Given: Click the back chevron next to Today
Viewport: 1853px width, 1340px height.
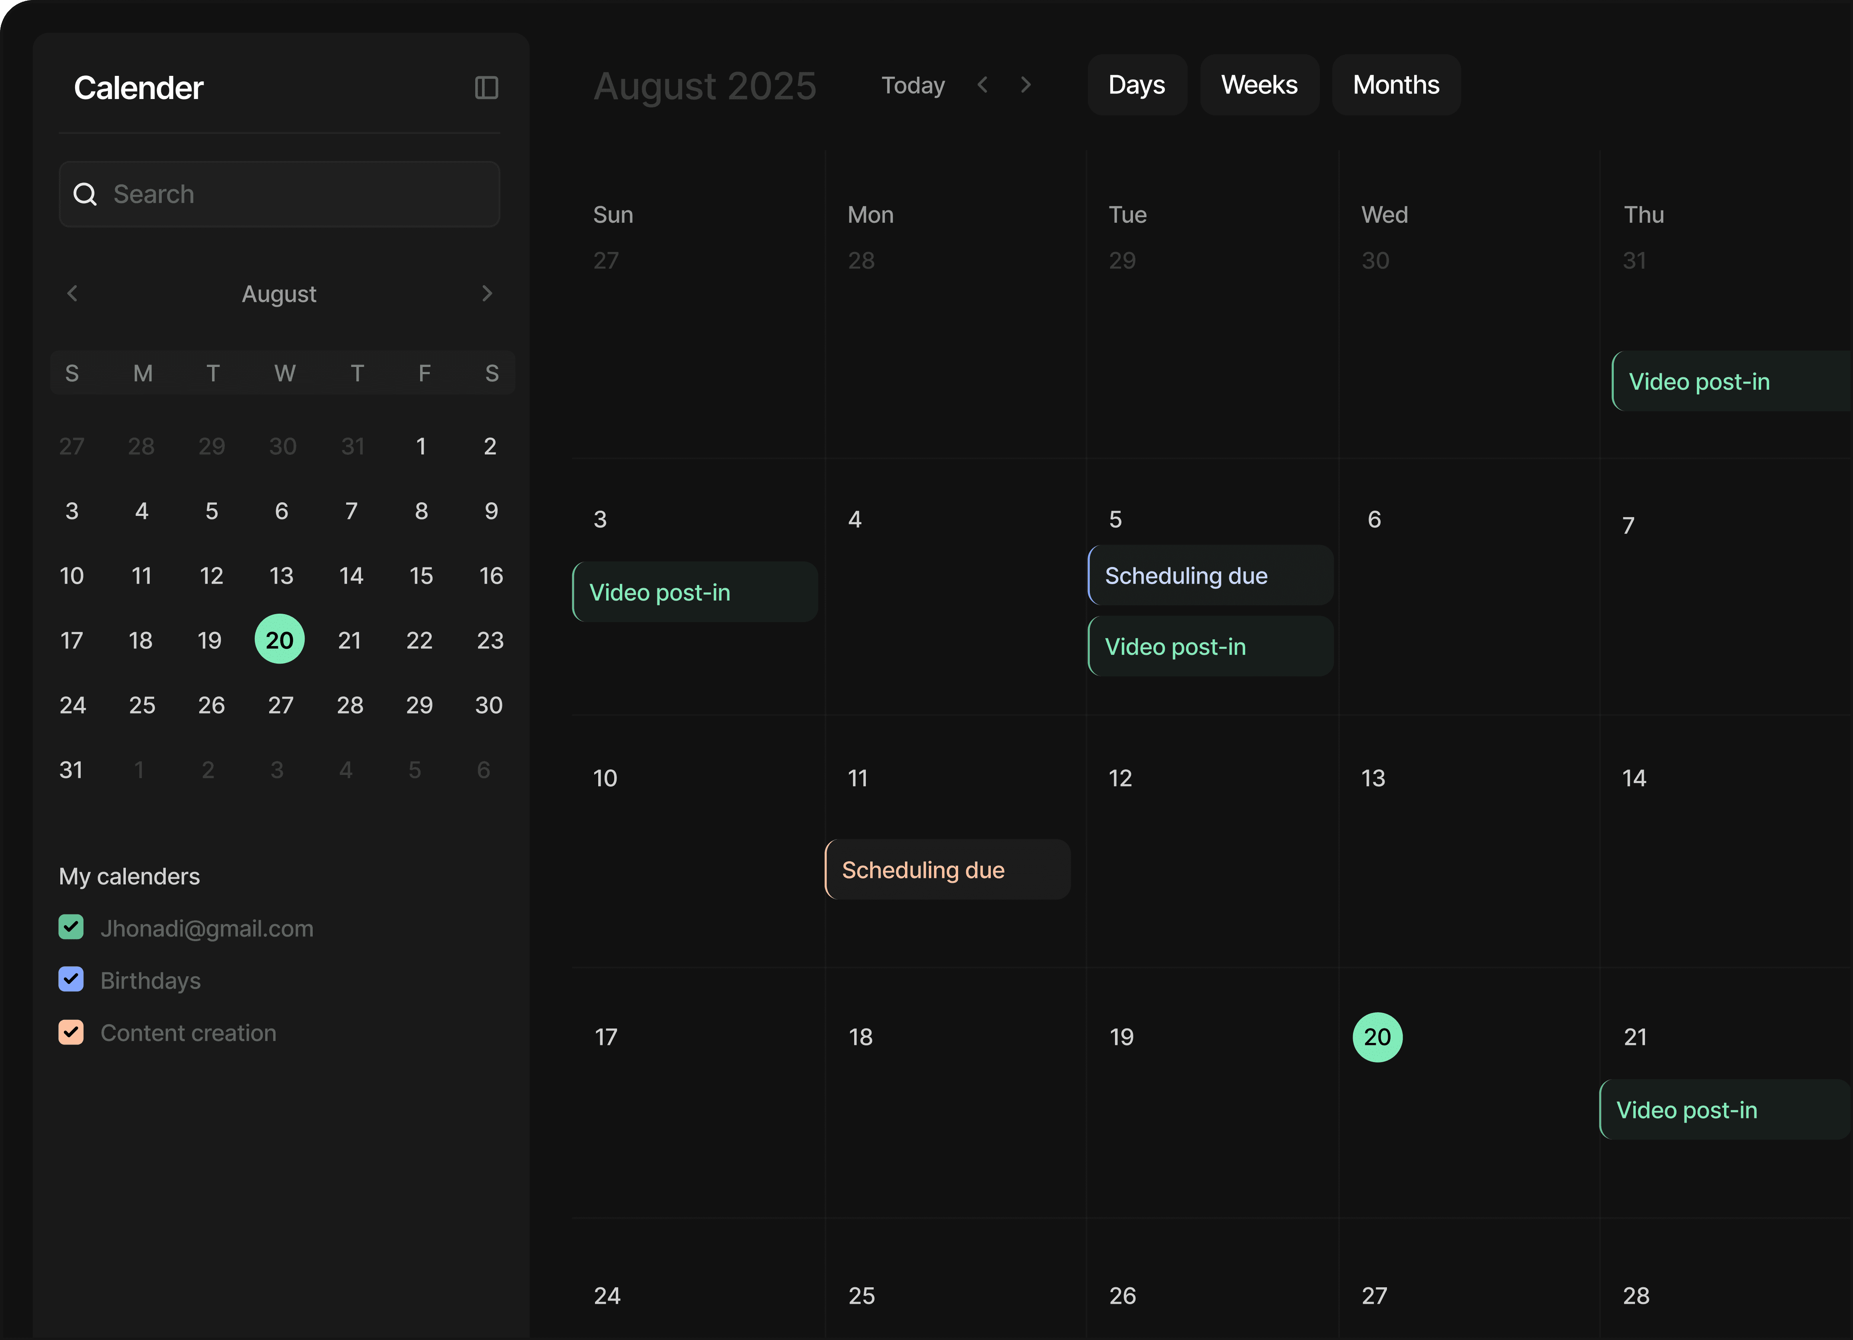Looking at the screenshot, I should click(983, 84).
